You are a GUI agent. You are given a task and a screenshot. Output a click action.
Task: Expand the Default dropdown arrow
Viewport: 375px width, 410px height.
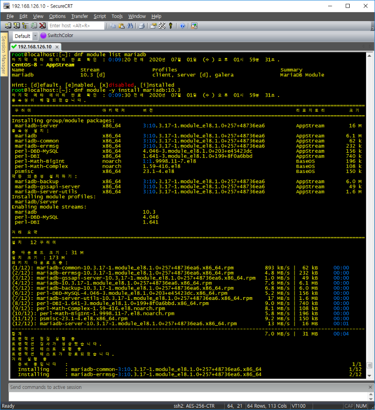(x=35, y=36)
